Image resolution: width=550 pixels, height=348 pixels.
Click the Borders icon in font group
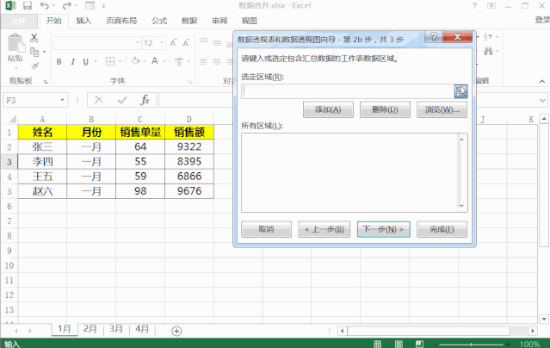[110, 62]
